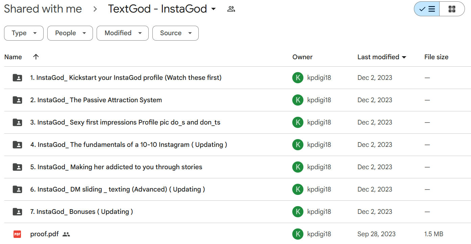Click kpdigi18 avatar in 10-10 Instagram row

(298, 145)
